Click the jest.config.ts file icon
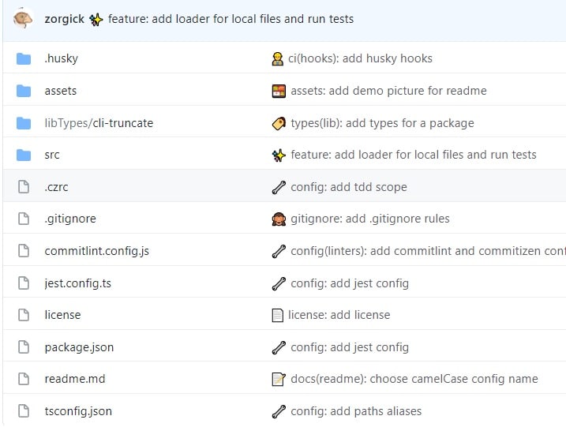This screenshot has width=566, height=427. coord(24,283)
